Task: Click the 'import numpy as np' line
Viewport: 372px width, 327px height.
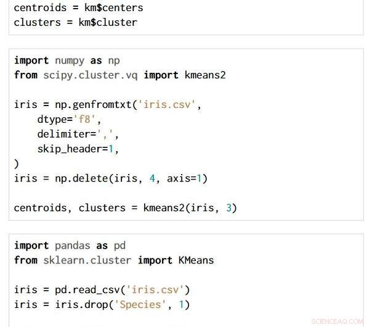Action: pyautogui.click(x=67, y=60)
